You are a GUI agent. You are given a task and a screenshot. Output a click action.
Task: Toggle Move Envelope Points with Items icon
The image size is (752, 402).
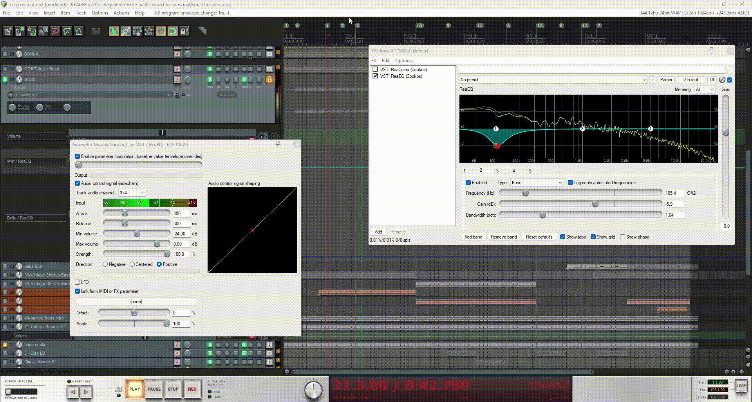149,31
